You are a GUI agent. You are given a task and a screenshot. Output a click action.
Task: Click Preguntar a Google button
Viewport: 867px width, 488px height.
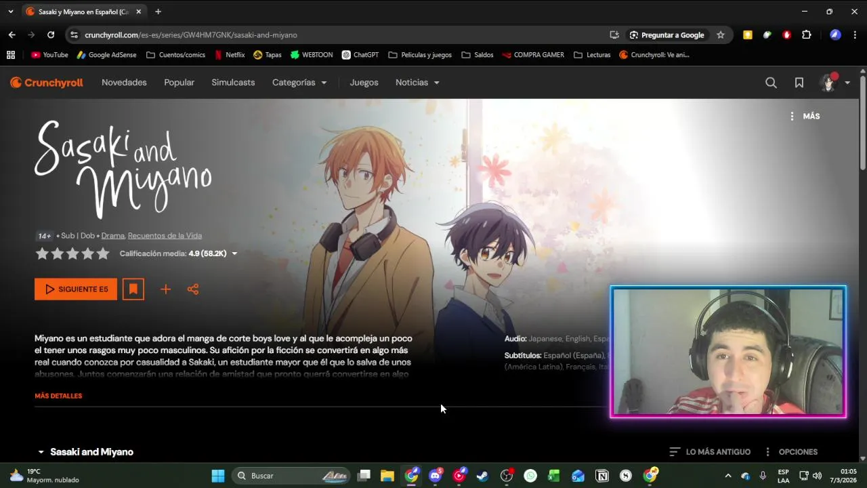tap(667, 35)
